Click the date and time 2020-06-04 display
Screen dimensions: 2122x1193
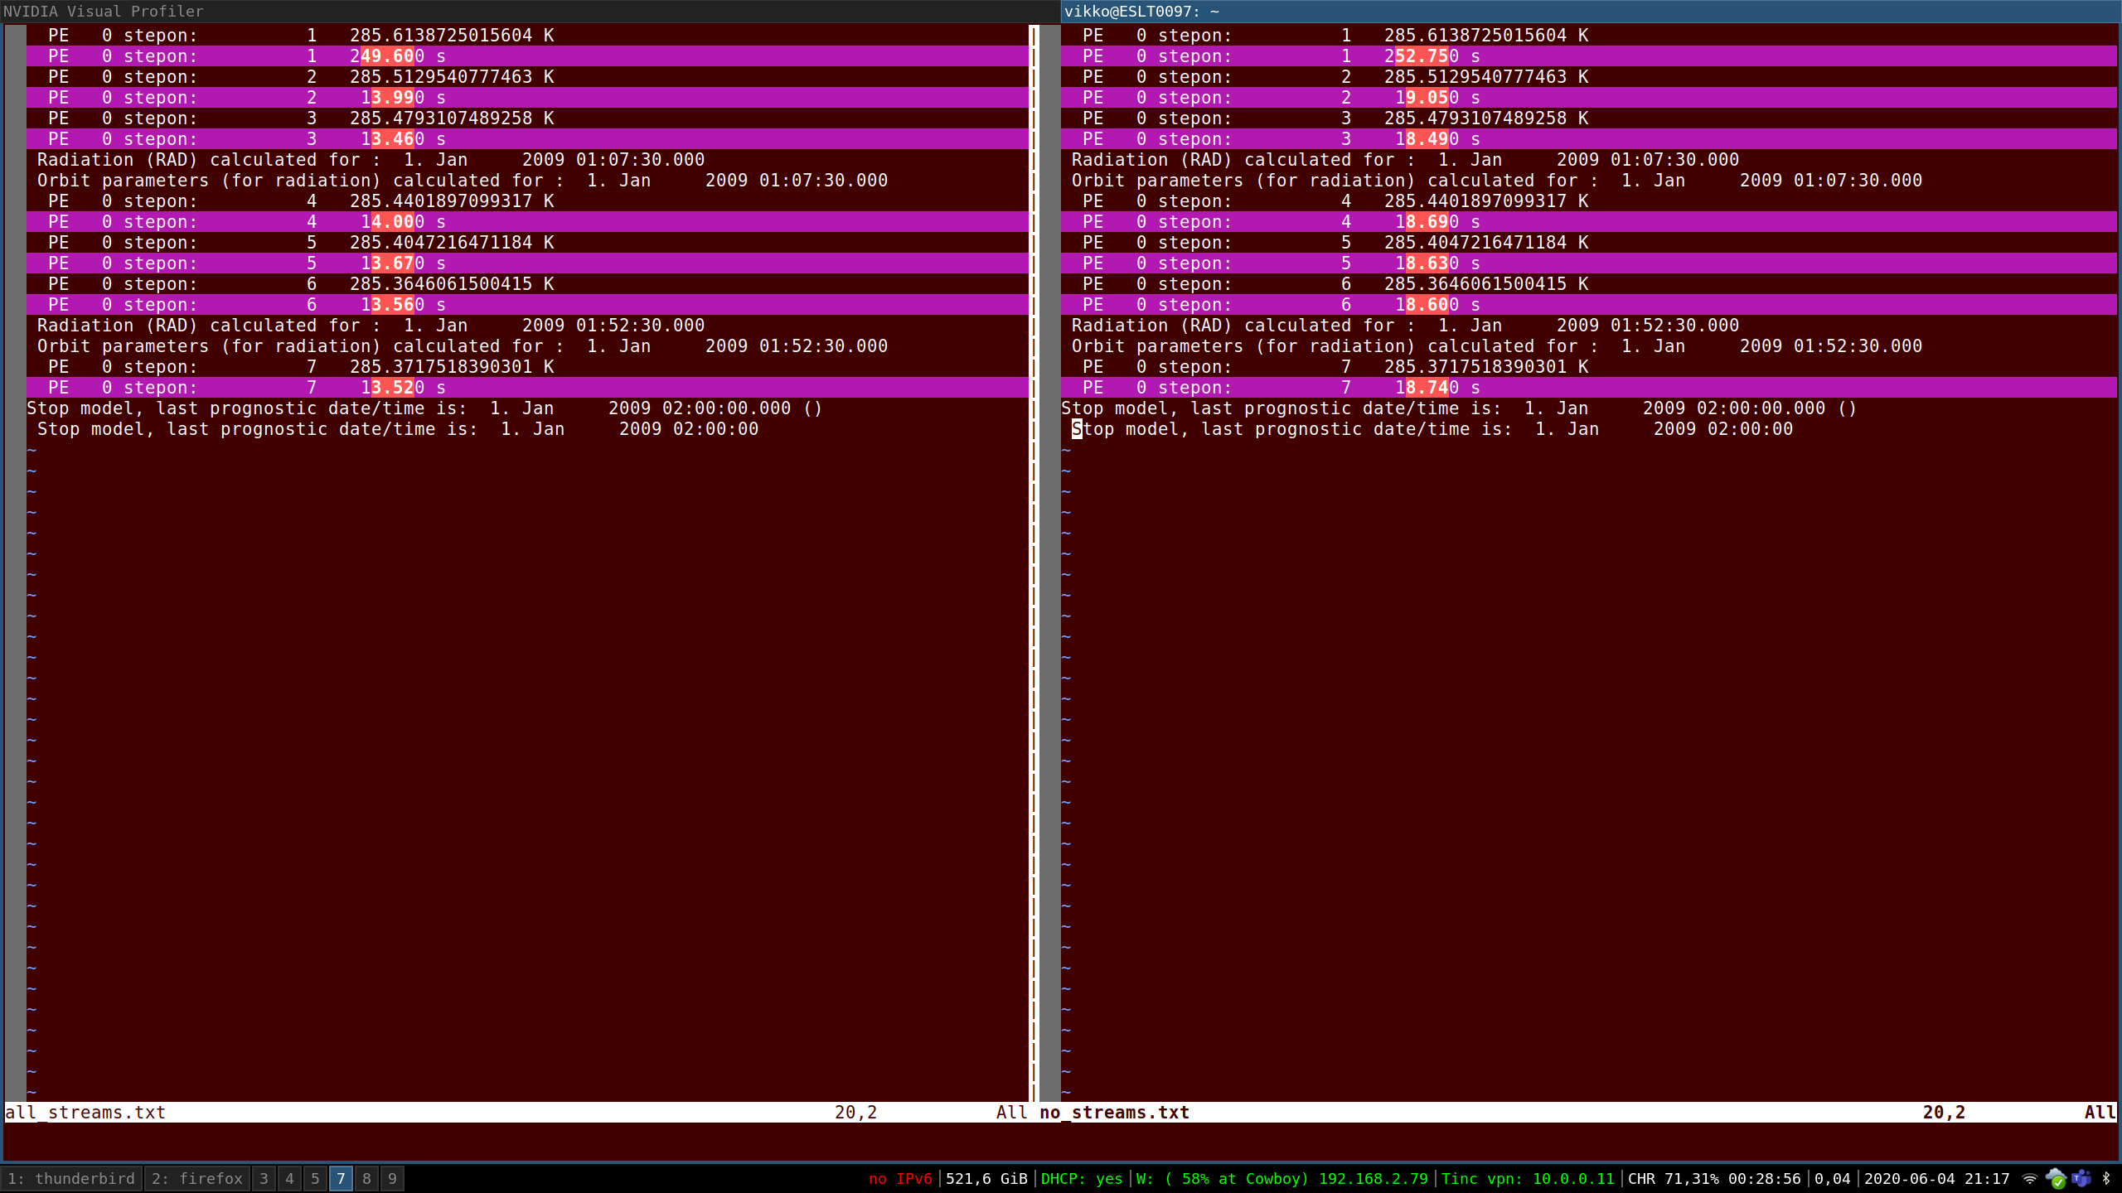point(1936,1178)
